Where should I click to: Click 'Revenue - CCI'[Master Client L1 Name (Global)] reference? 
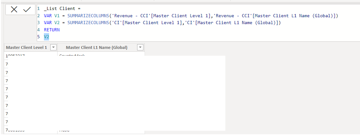[275, 16]
